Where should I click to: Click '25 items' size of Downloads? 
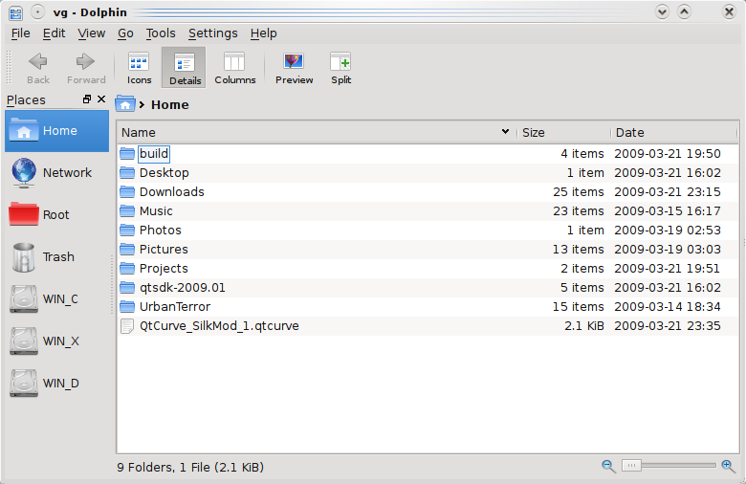(578, 192)
